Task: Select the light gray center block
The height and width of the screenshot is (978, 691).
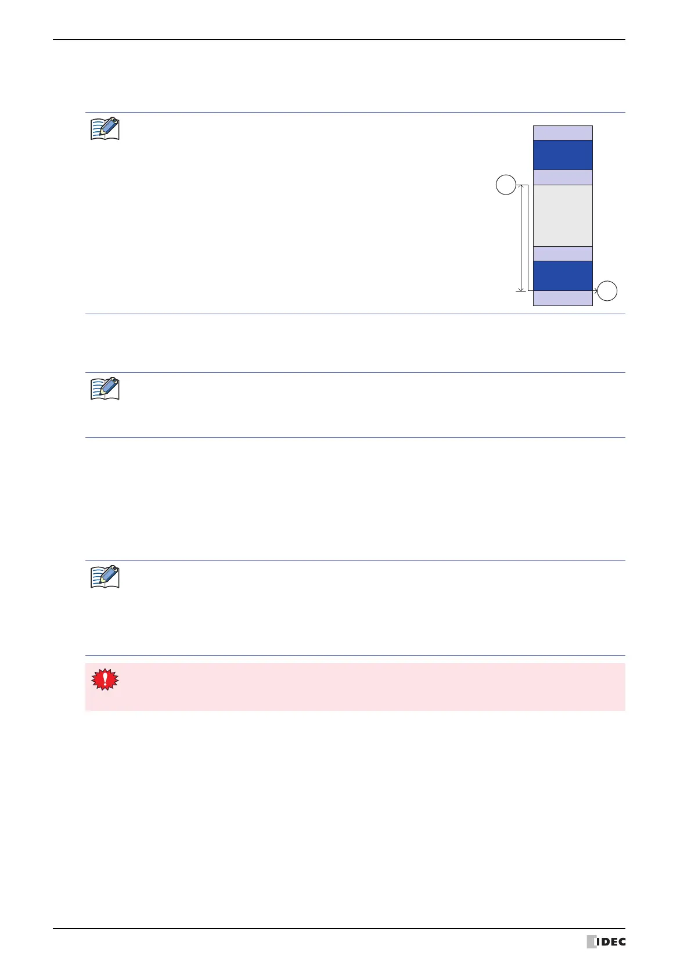Action: pos(563,215)
